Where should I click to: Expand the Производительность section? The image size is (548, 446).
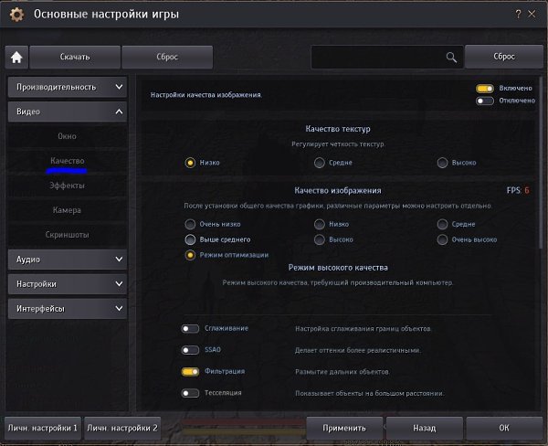coord(67,87)
